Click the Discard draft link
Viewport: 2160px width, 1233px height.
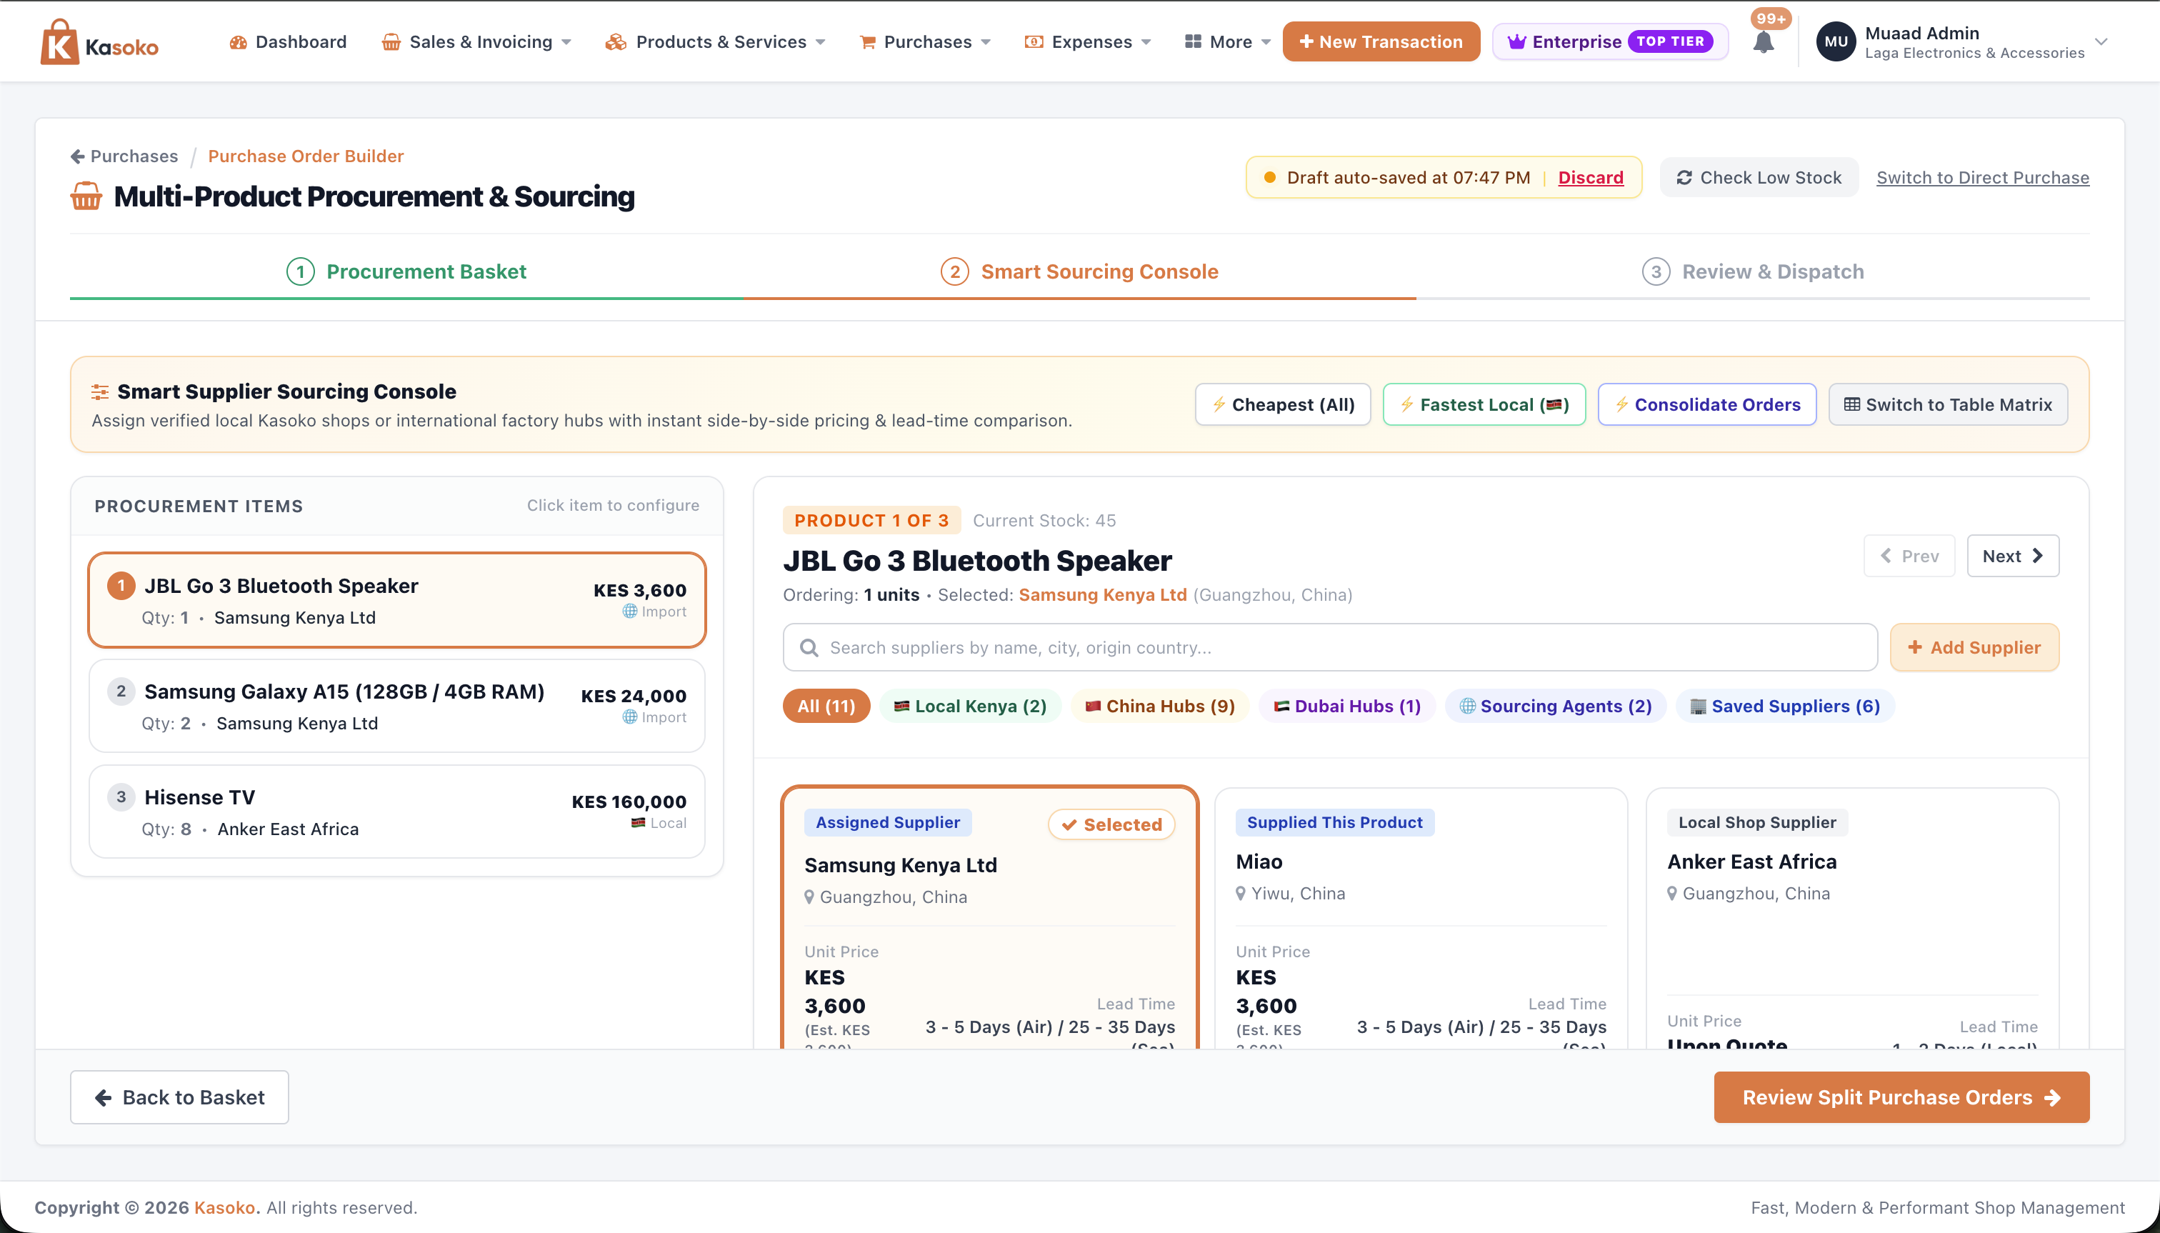pyautogui.click(x=1591, y=178)
